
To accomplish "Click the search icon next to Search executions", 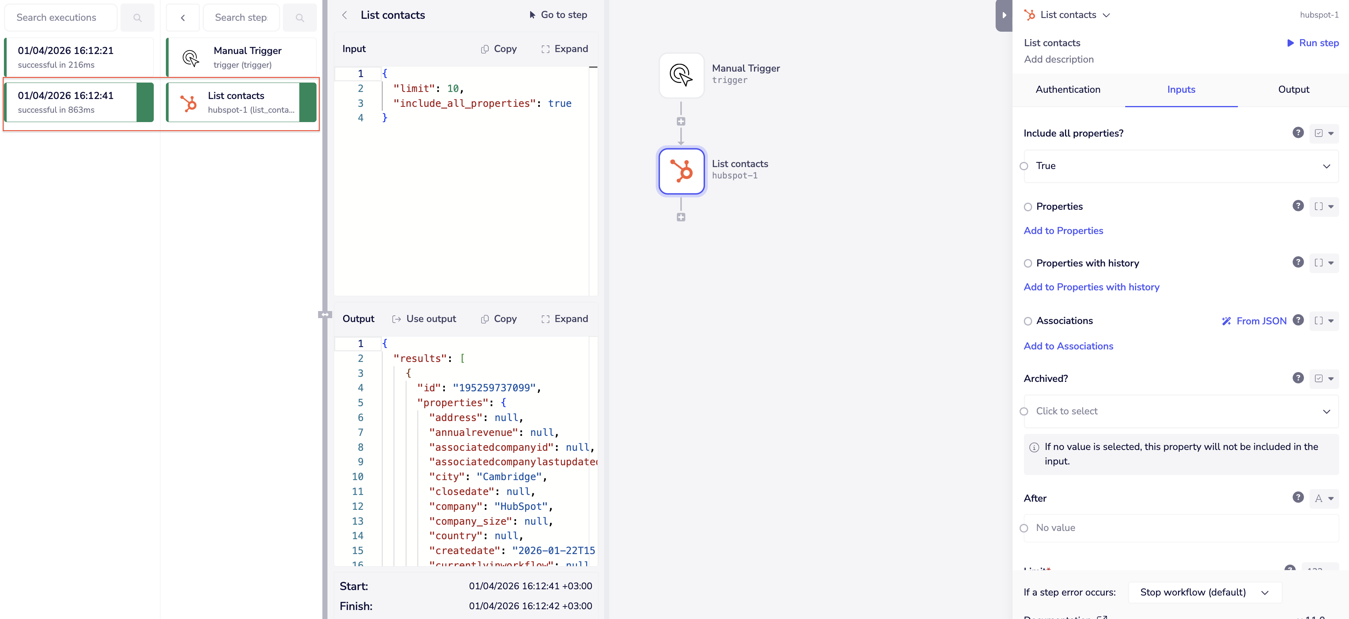I will [137, 17].
